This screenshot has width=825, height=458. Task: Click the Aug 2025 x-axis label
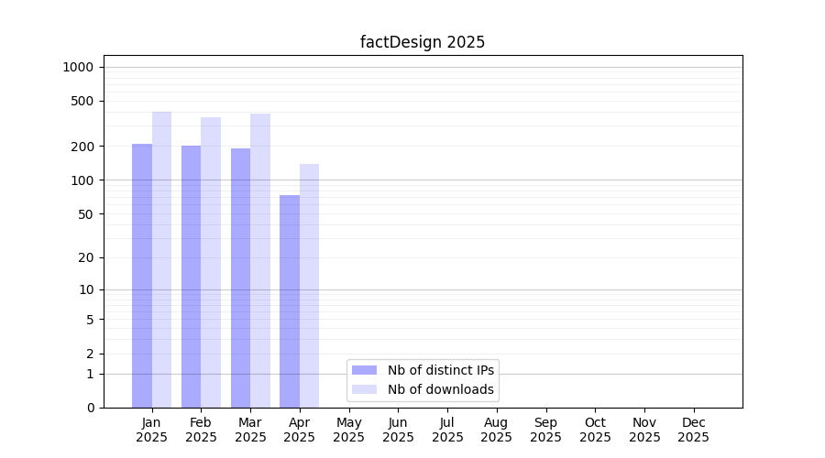[497, 430]
